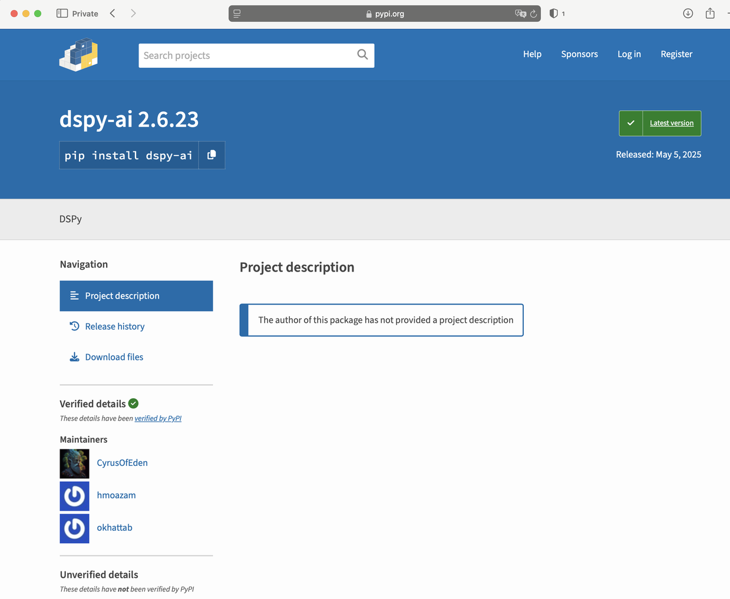
Task: Open the Sponsors page
Action: 579,54
